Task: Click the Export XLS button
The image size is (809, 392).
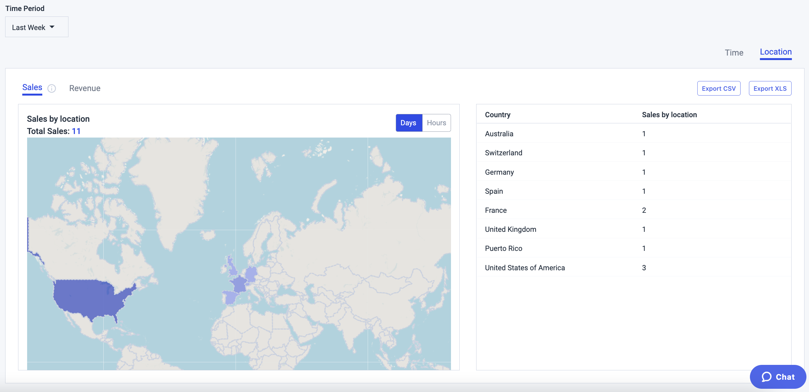Action: tap(770, 88)
